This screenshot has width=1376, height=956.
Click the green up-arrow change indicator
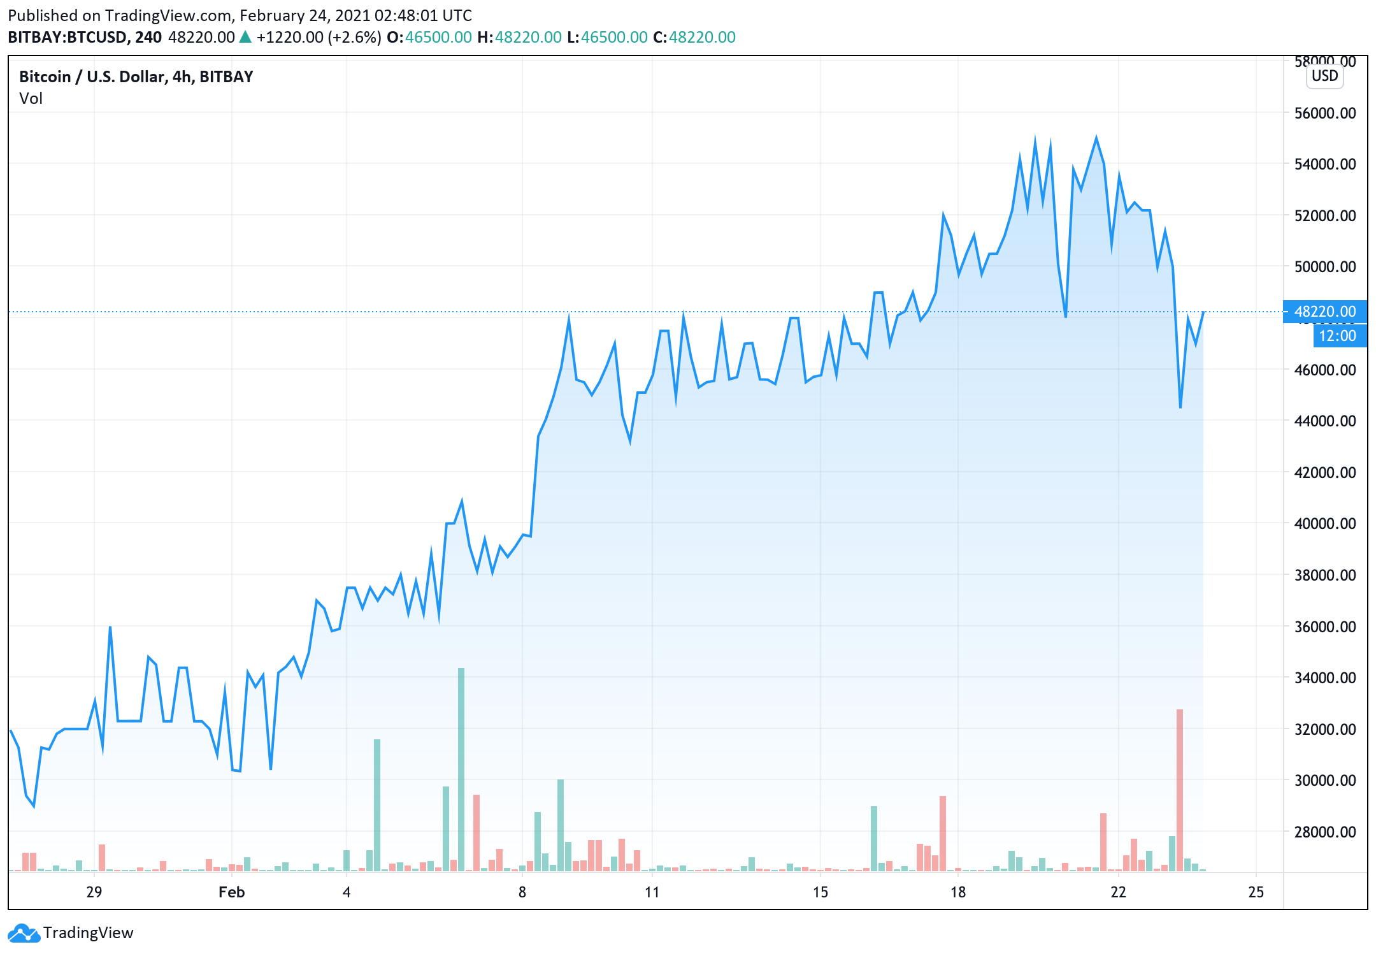pos(245,37)
